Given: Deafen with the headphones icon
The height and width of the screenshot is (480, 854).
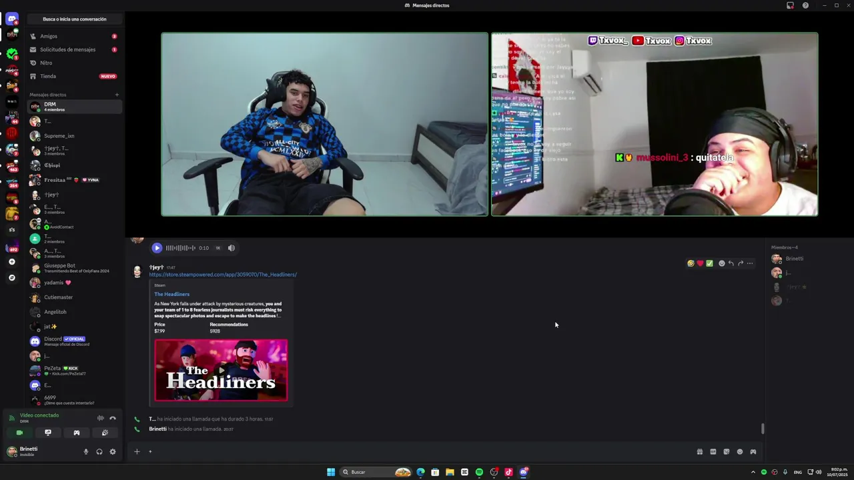Looking at the screenshot, I should [x=99, y=451].
